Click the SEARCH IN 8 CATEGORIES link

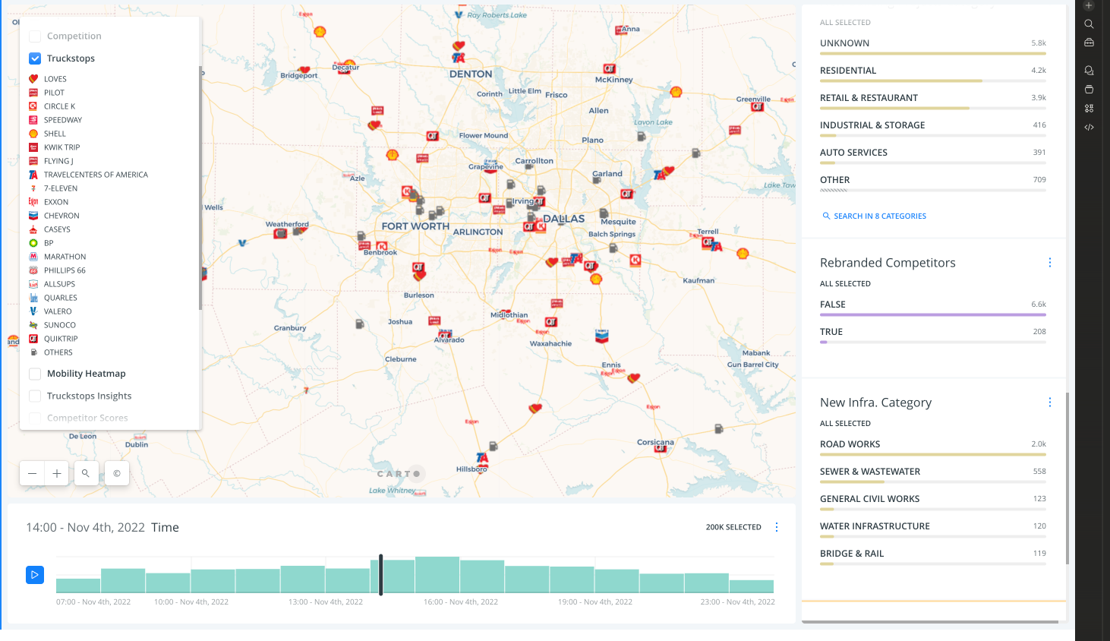click(x=874, y=216)
